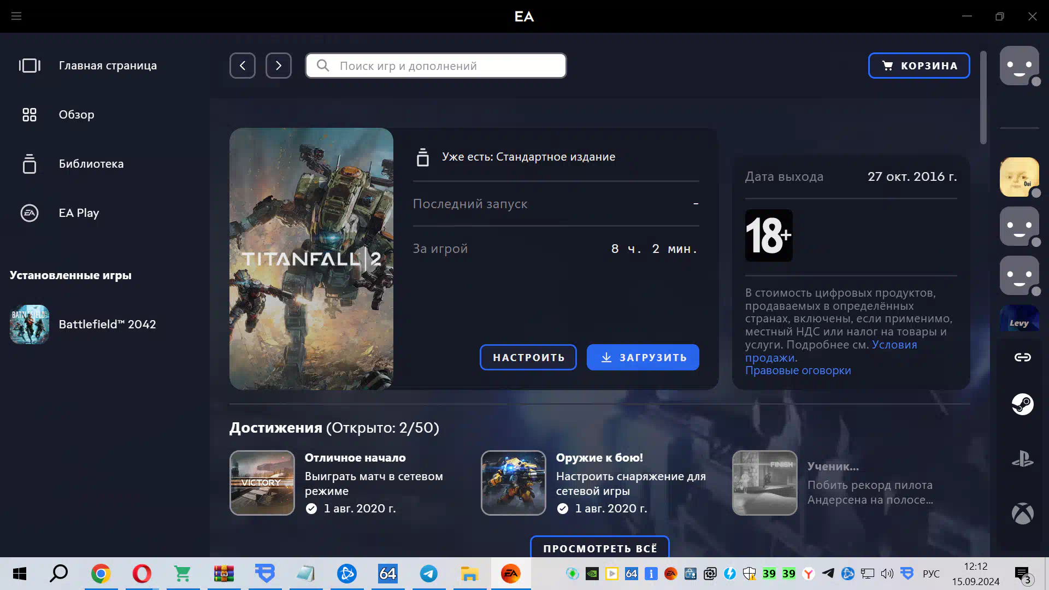The width and height of the screenshot is (1049, 590).
Task: Click the Обзор grid icon
Action: (x=30, y=115)
